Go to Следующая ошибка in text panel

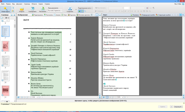[x=163, y=15]
